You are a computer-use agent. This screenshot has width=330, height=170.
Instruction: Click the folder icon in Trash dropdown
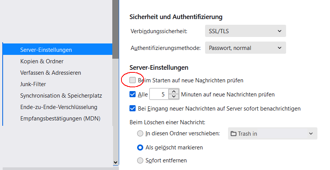pos(233,133)
